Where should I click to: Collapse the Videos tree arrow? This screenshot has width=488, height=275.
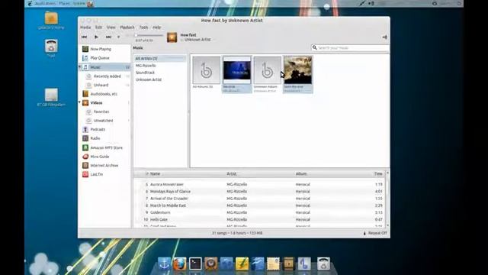[80, 102]
